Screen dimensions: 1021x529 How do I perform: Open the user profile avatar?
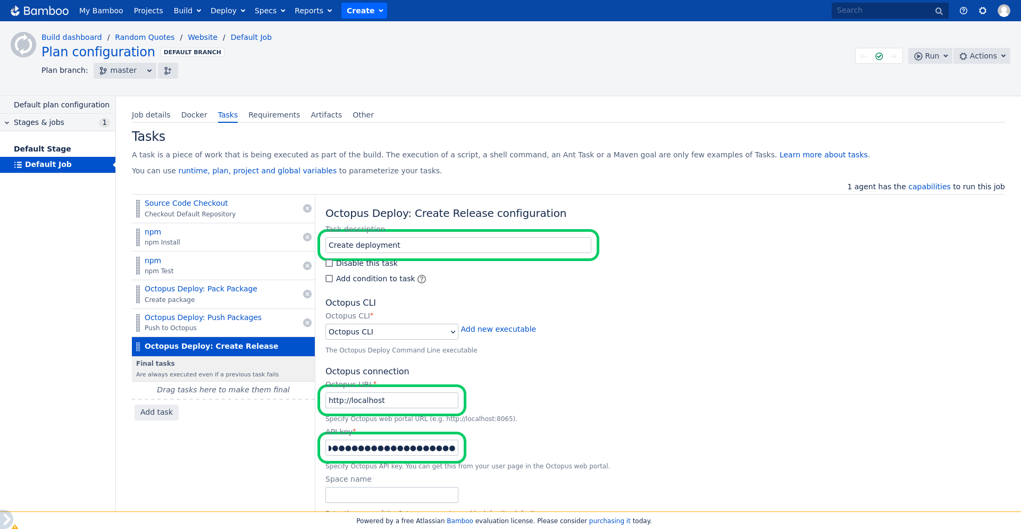pyautogui.click(x=1004, y=11)
